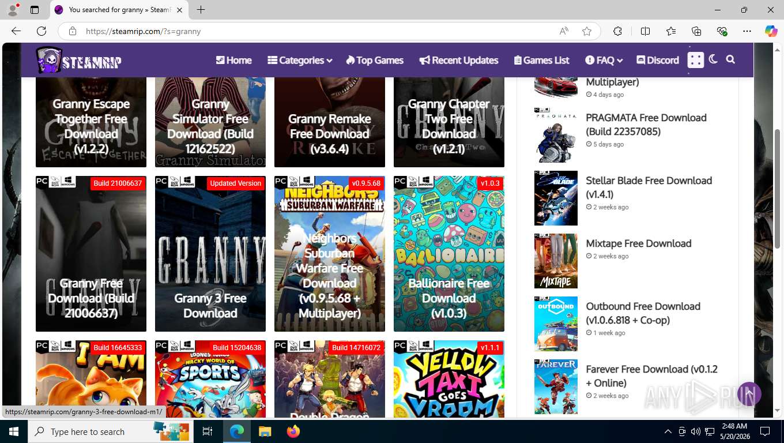This screenshot has width=784, height=443.
Task: Open Farever Free Download link
Action: (652, 376)
